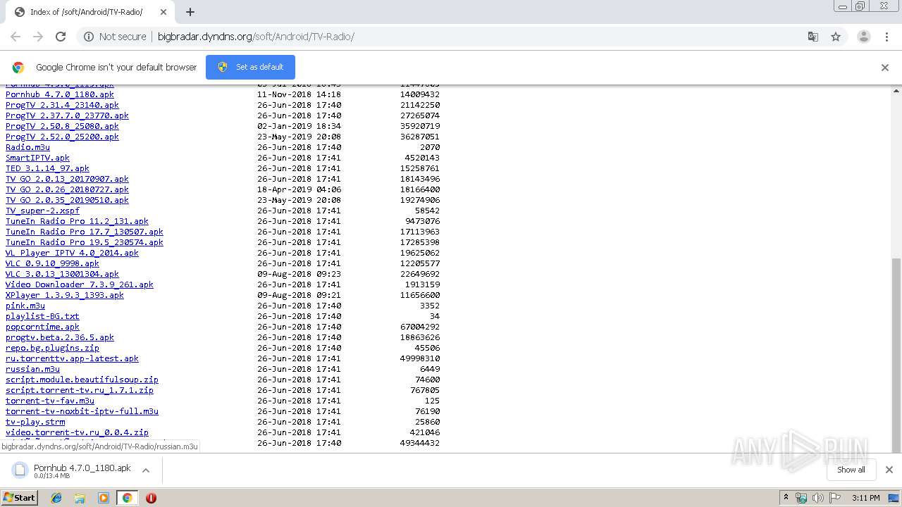Image resolution: width=902 pixels, height=507 pixels.
Task: Switch to Chrome in the taskbar
Action: click(x=127, y=498)
